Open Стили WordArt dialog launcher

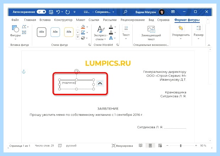point(117,45)
